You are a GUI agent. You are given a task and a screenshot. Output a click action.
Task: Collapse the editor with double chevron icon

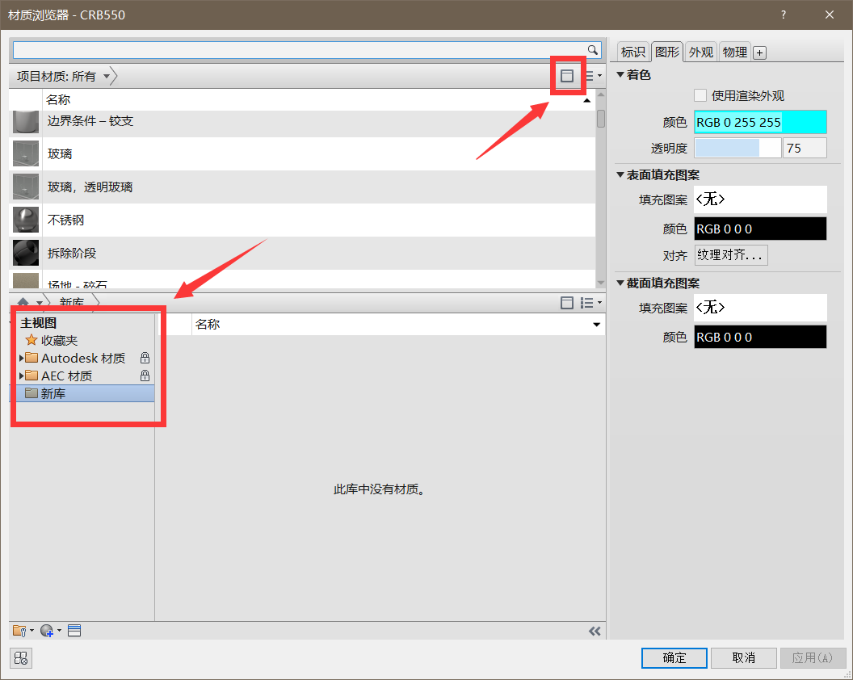click(x=595, y=631)
